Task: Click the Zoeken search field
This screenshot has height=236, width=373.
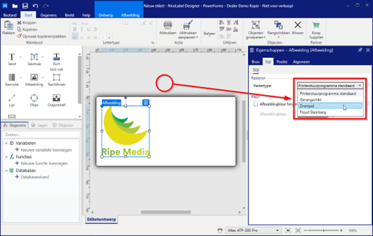Action: [x=41, y=135]
